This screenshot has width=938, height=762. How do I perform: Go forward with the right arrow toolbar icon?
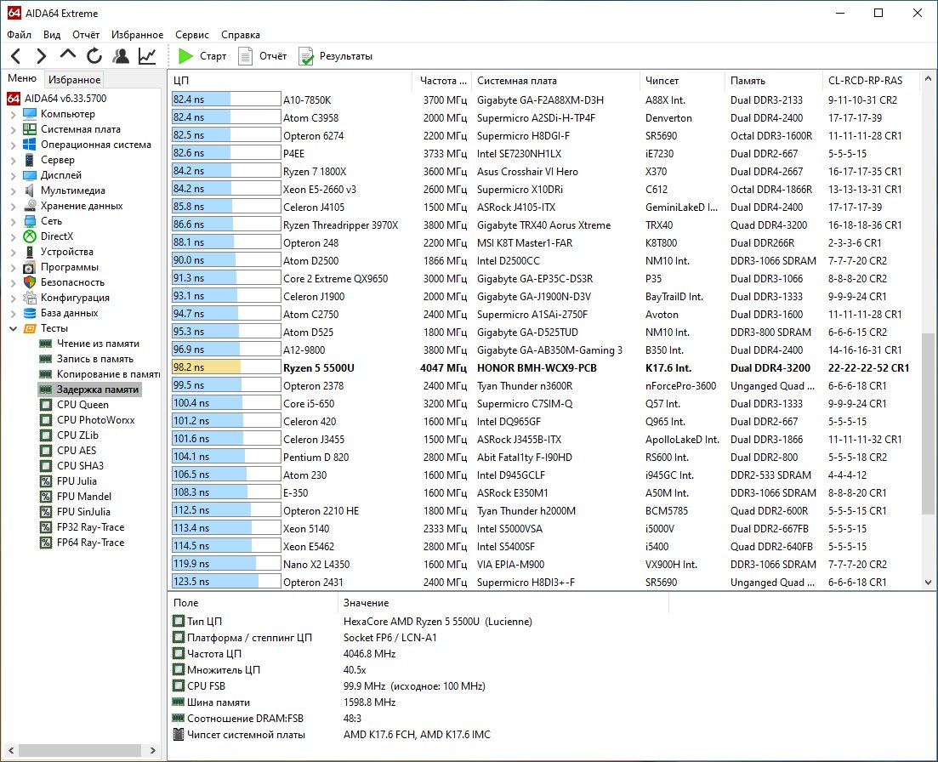pos(41,56)
